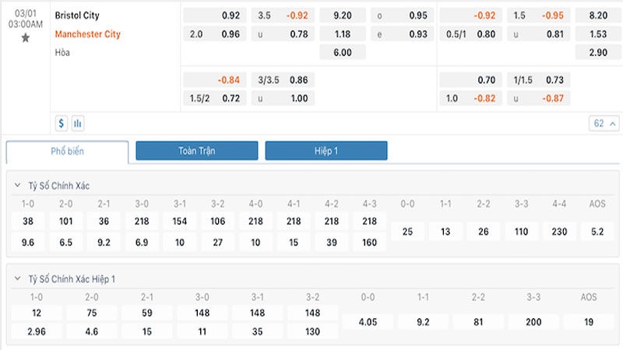623x350 pixels.
Task: Open the Hiệp 1 tab
Action: (x=326, y=151)
